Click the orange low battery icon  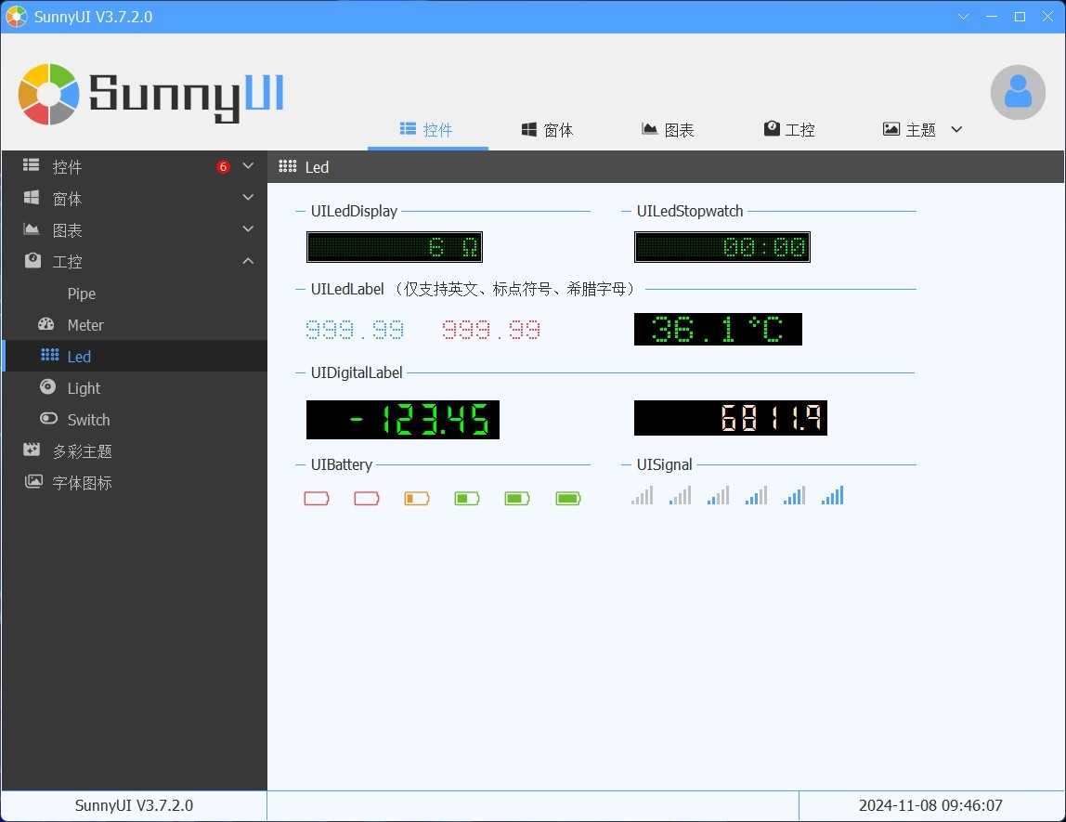click(x=417, y=499)
